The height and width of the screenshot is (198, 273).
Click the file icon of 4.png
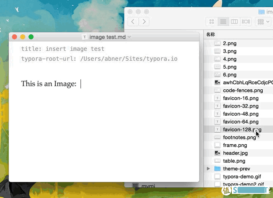click(x=217, y=59)
